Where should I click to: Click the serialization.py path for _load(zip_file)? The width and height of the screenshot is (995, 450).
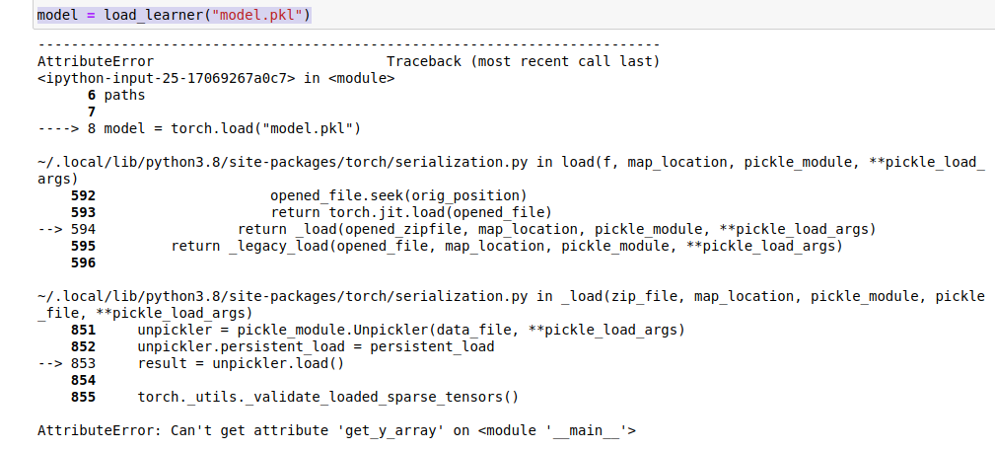(286, 296)
